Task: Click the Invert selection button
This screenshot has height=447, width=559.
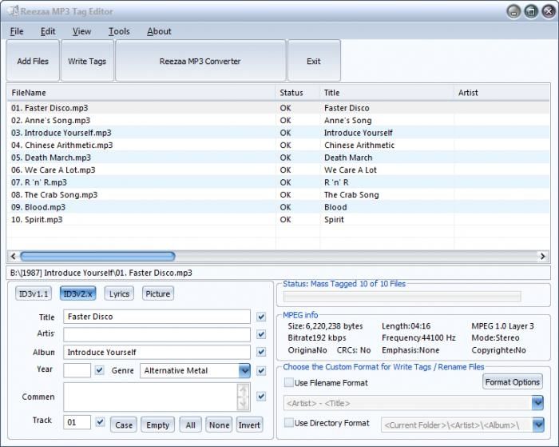Action: click(x=249, y=425)
